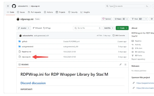154x96 pixels.
Task: Open the hamburger navigation menu
Action: [x=8, y=6]
